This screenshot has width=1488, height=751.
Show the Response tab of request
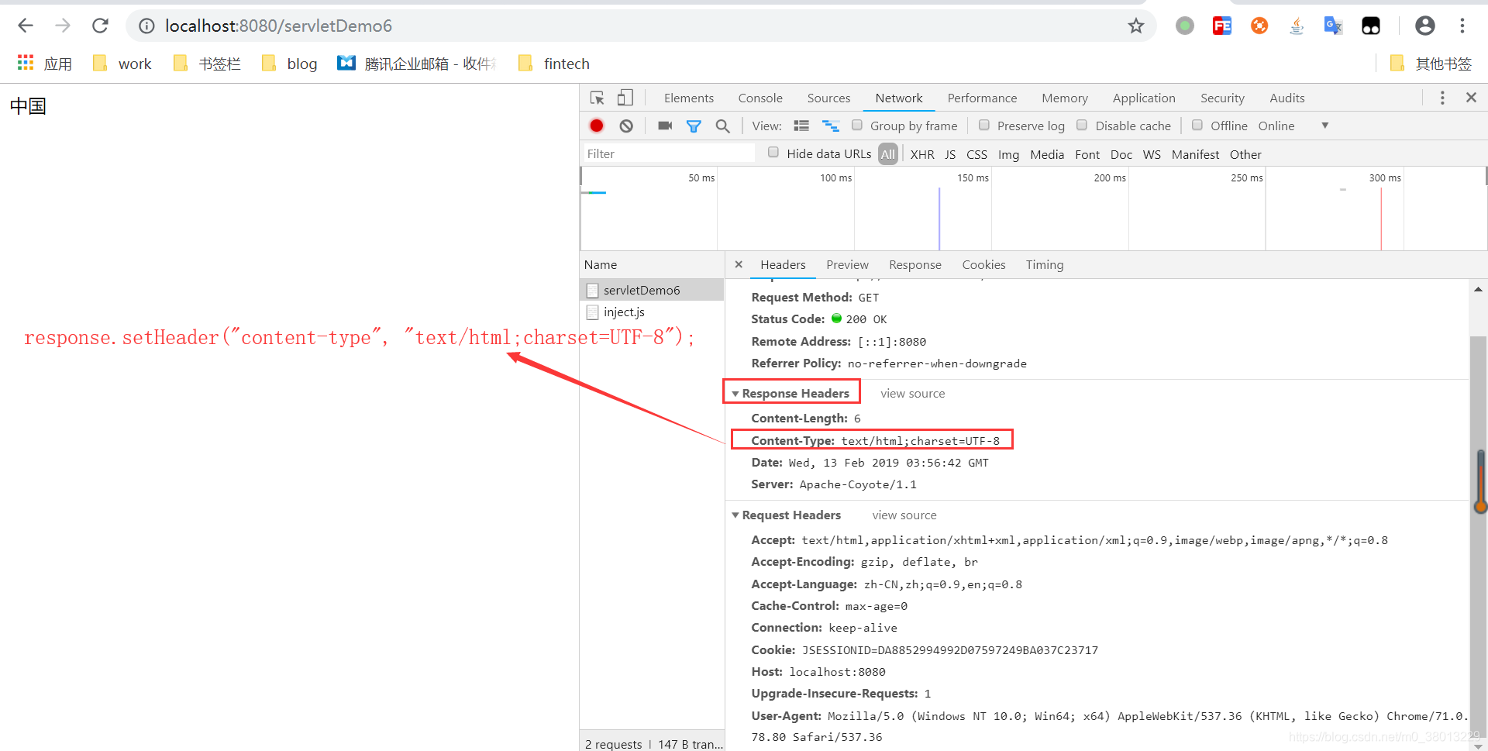pyautogui.click(x=915, y=264)
